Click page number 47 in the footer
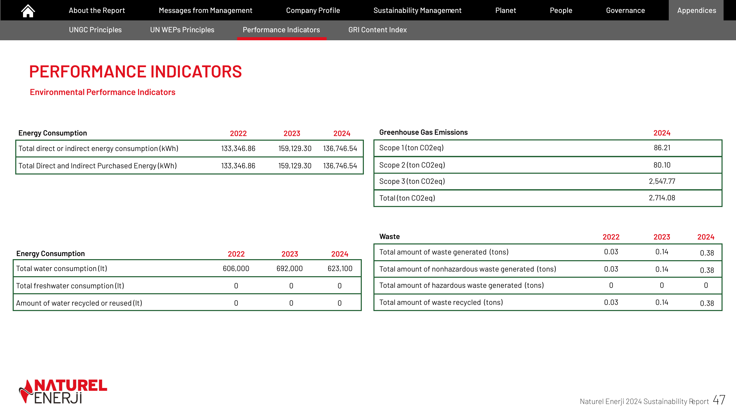This screenshot has width=736, height=413. [719, 400]
